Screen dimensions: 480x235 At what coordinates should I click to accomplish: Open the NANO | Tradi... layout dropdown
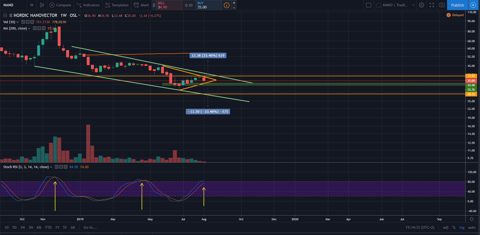point(395,5)
